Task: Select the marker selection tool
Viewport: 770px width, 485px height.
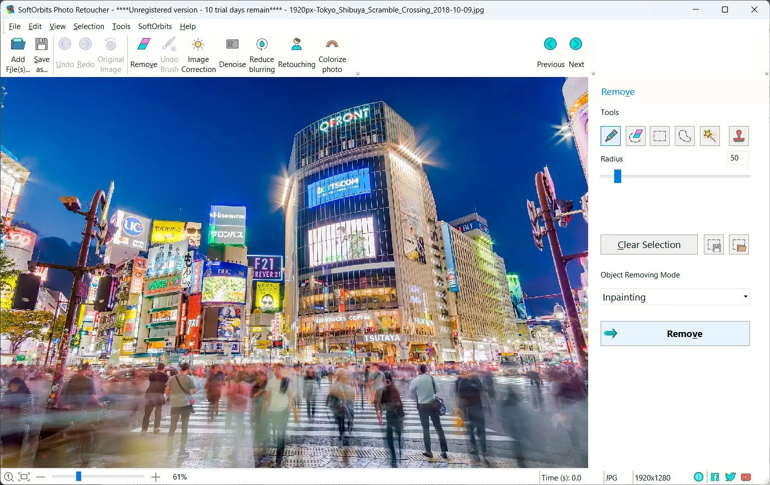Action: (610, 135)
